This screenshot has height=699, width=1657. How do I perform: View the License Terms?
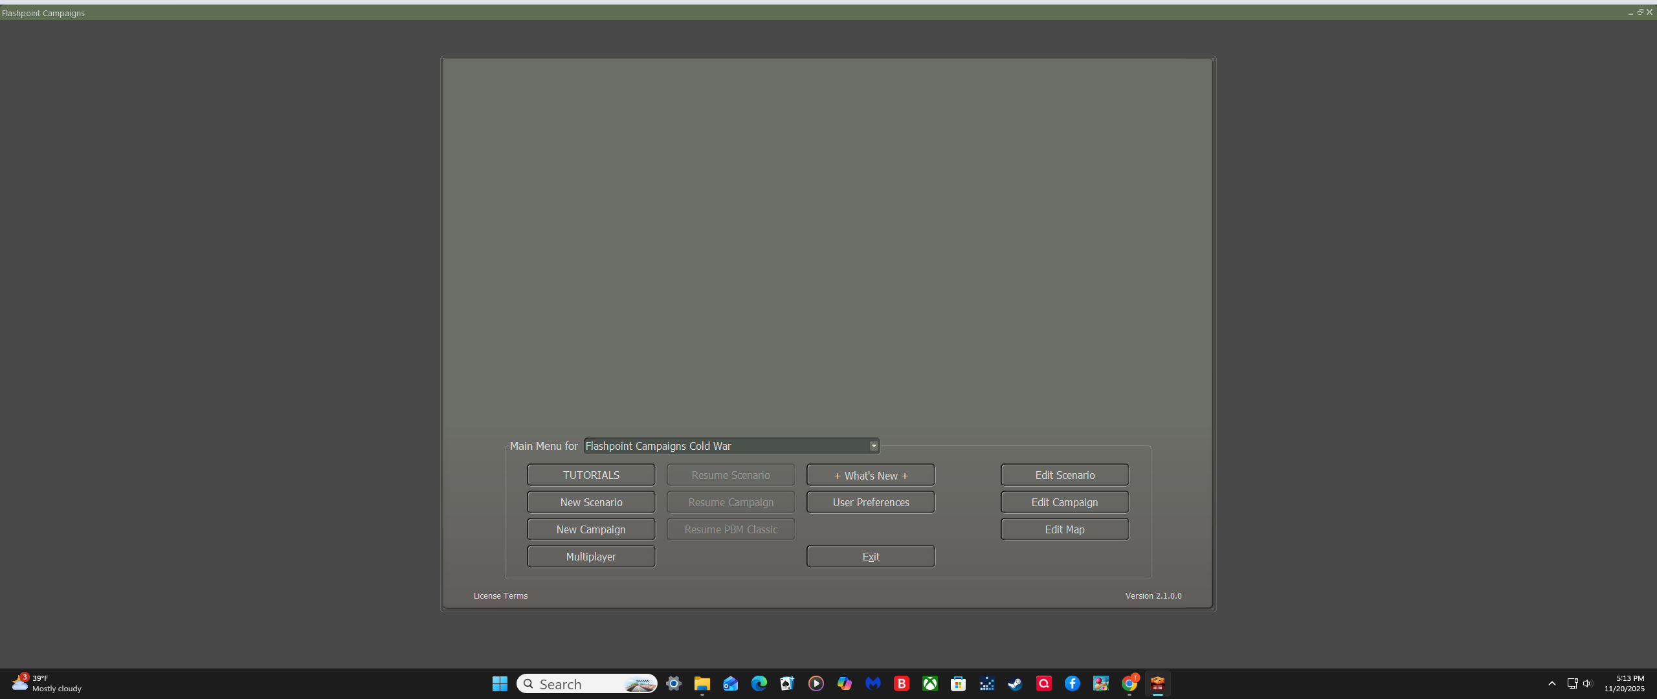point(500,595)
